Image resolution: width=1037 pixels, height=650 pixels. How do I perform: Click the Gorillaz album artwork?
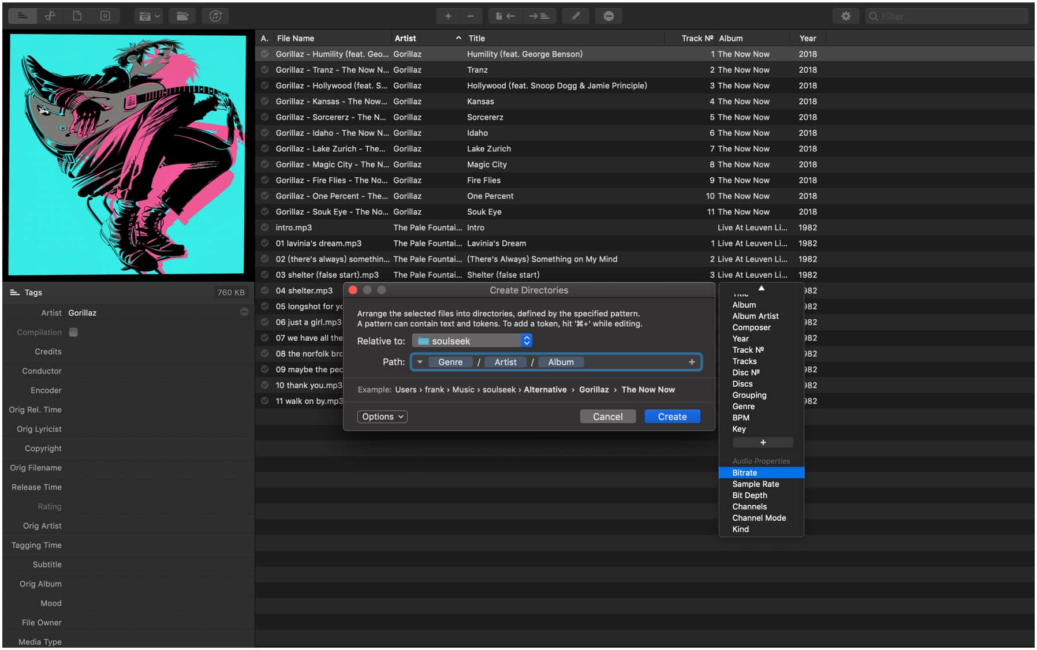(x=128, y=155)
